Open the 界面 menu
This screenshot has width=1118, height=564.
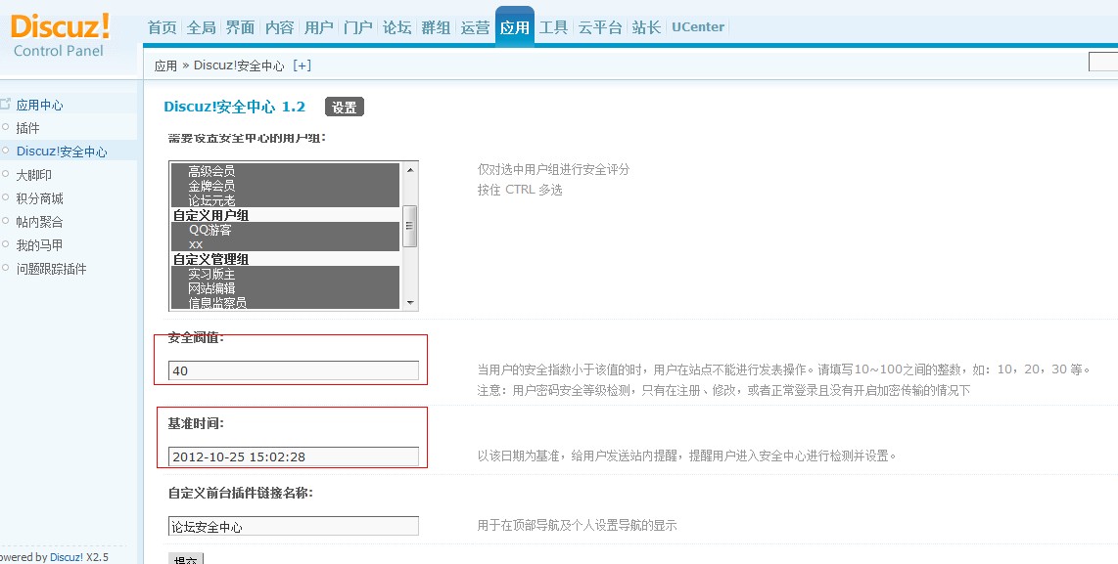pos(240,27)
